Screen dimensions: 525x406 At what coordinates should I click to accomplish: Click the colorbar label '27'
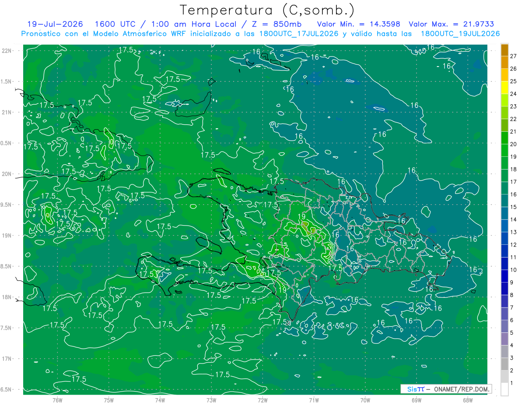514,56
